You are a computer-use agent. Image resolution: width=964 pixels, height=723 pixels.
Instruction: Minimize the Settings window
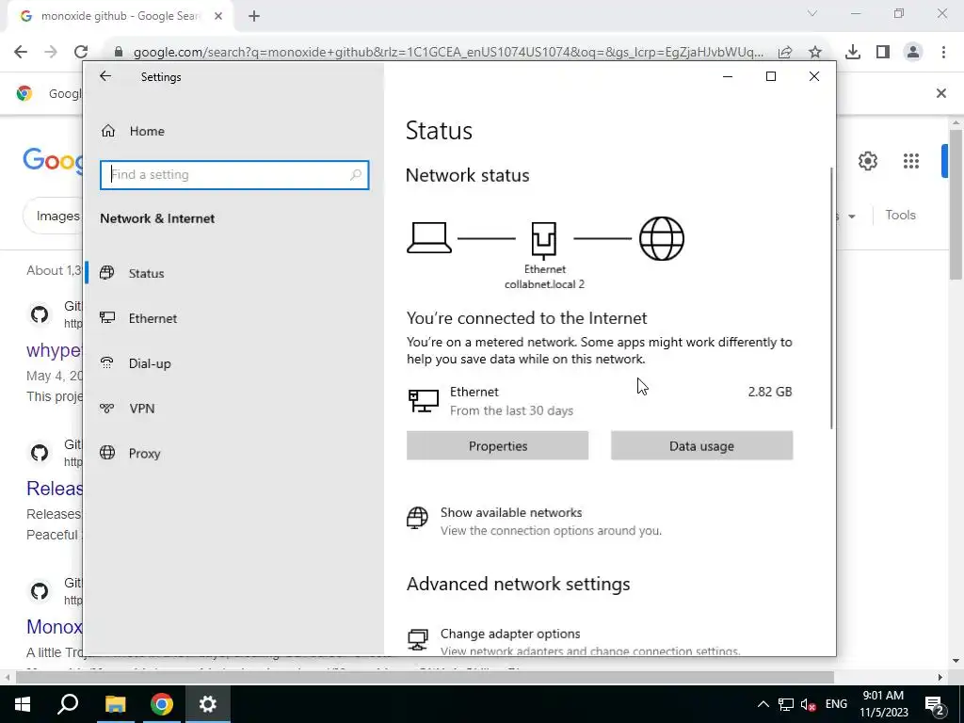(728, 76)
